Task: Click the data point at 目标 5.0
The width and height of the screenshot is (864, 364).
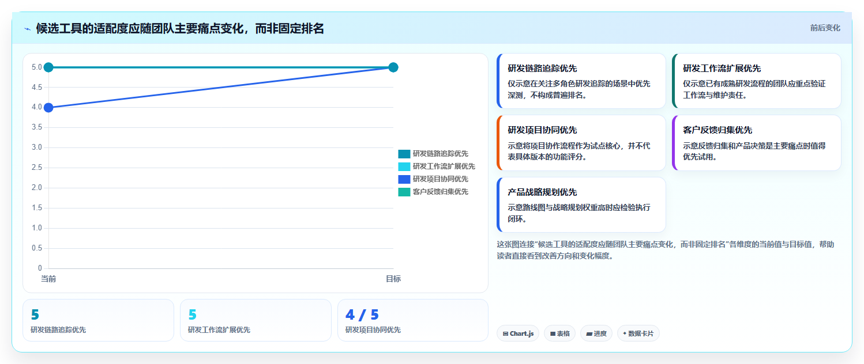Action: tap(393, 67)
